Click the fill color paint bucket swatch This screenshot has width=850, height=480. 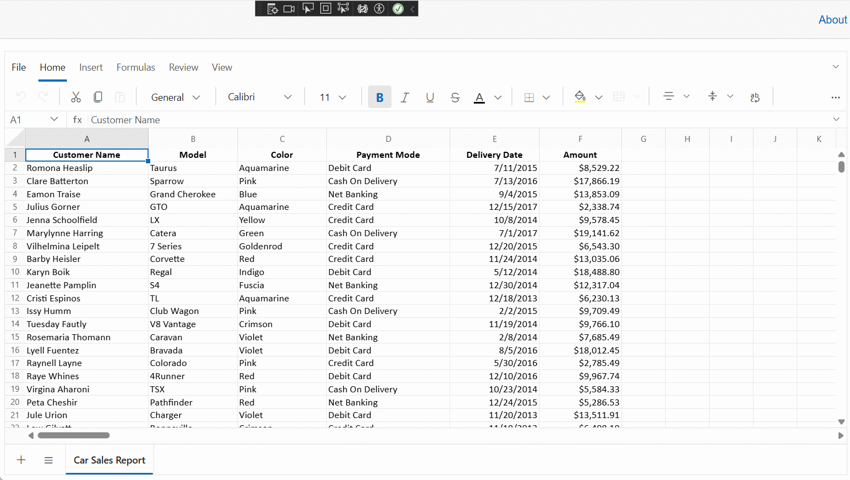580,97
